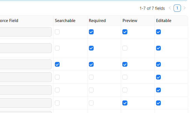Disable Editable in the first row
Viewport: 192px width, 113px height.
coord(158,32)
